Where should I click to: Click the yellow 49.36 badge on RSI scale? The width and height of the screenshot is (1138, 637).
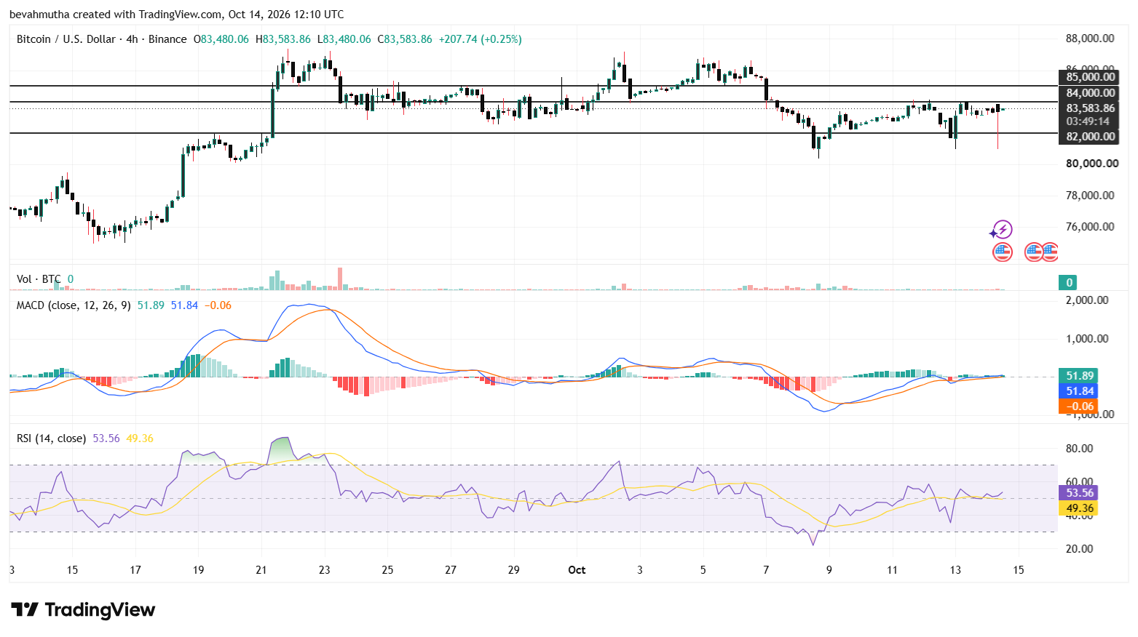pos(1078,508)
